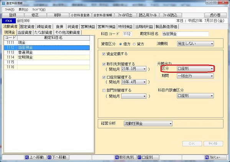This screenshot has height=162, width=230.
Task: Switch to the 流動資産 tab
Action: 10,26
